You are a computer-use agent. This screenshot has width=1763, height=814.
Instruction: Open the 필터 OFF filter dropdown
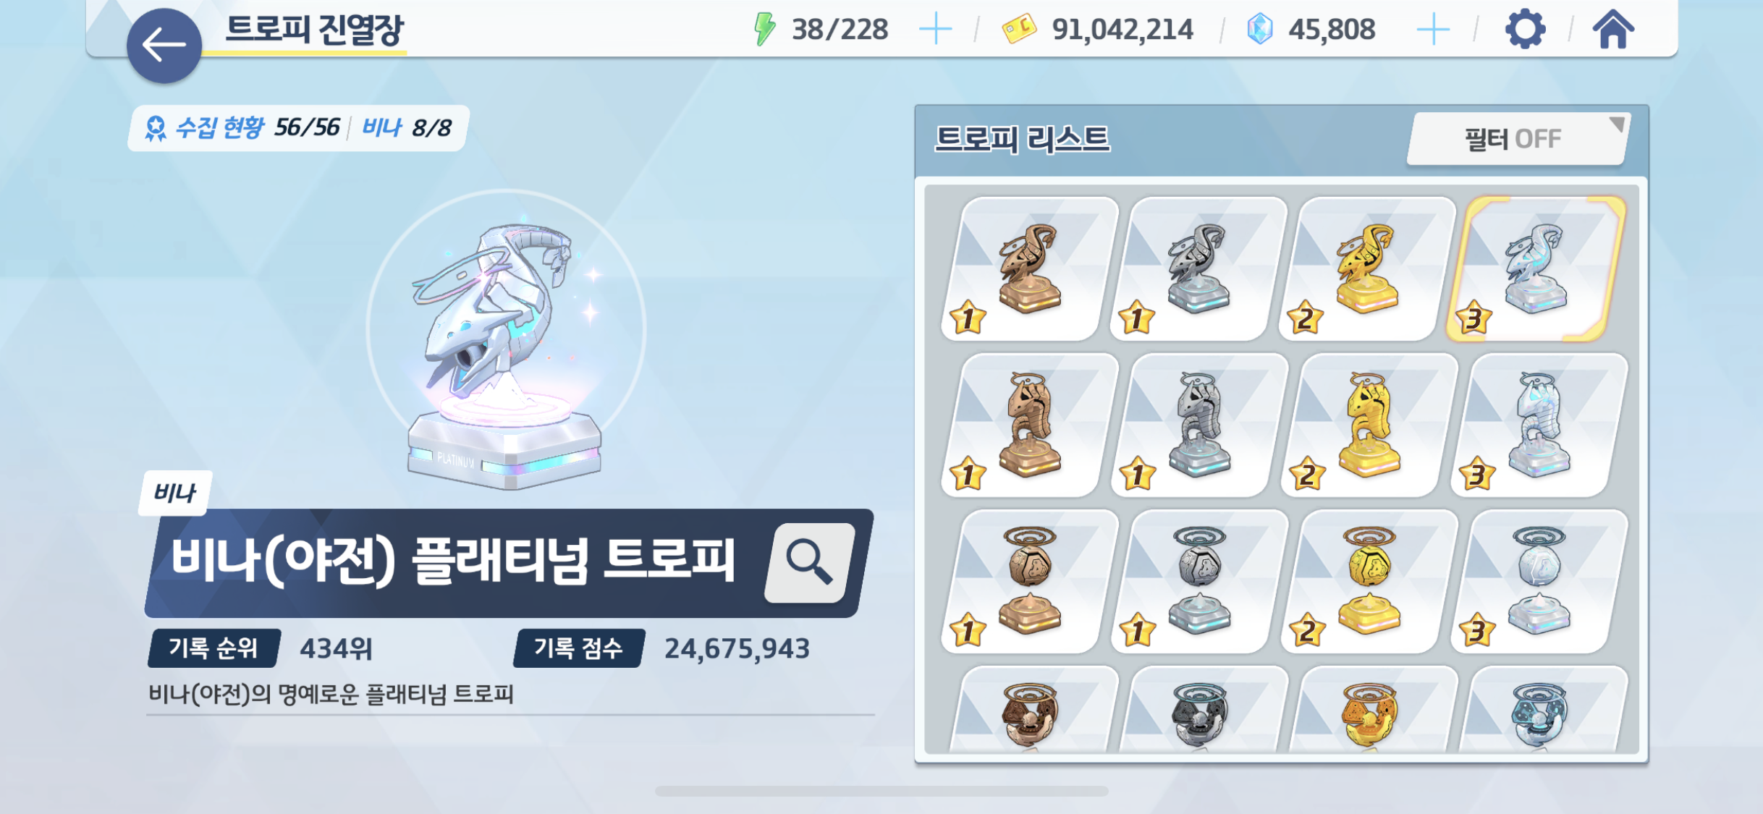[1518, 138]
